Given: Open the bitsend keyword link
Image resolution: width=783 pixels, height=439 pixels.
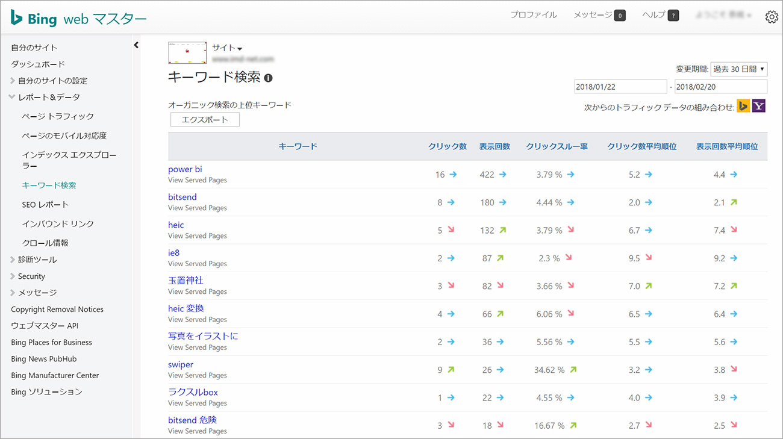Looking at the screenshot, I should point(182,197).
